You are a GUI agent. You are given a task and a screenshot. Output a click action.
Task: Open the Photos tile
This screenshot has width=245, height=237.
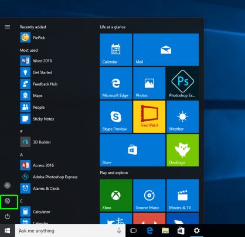[x=149, y=83]
